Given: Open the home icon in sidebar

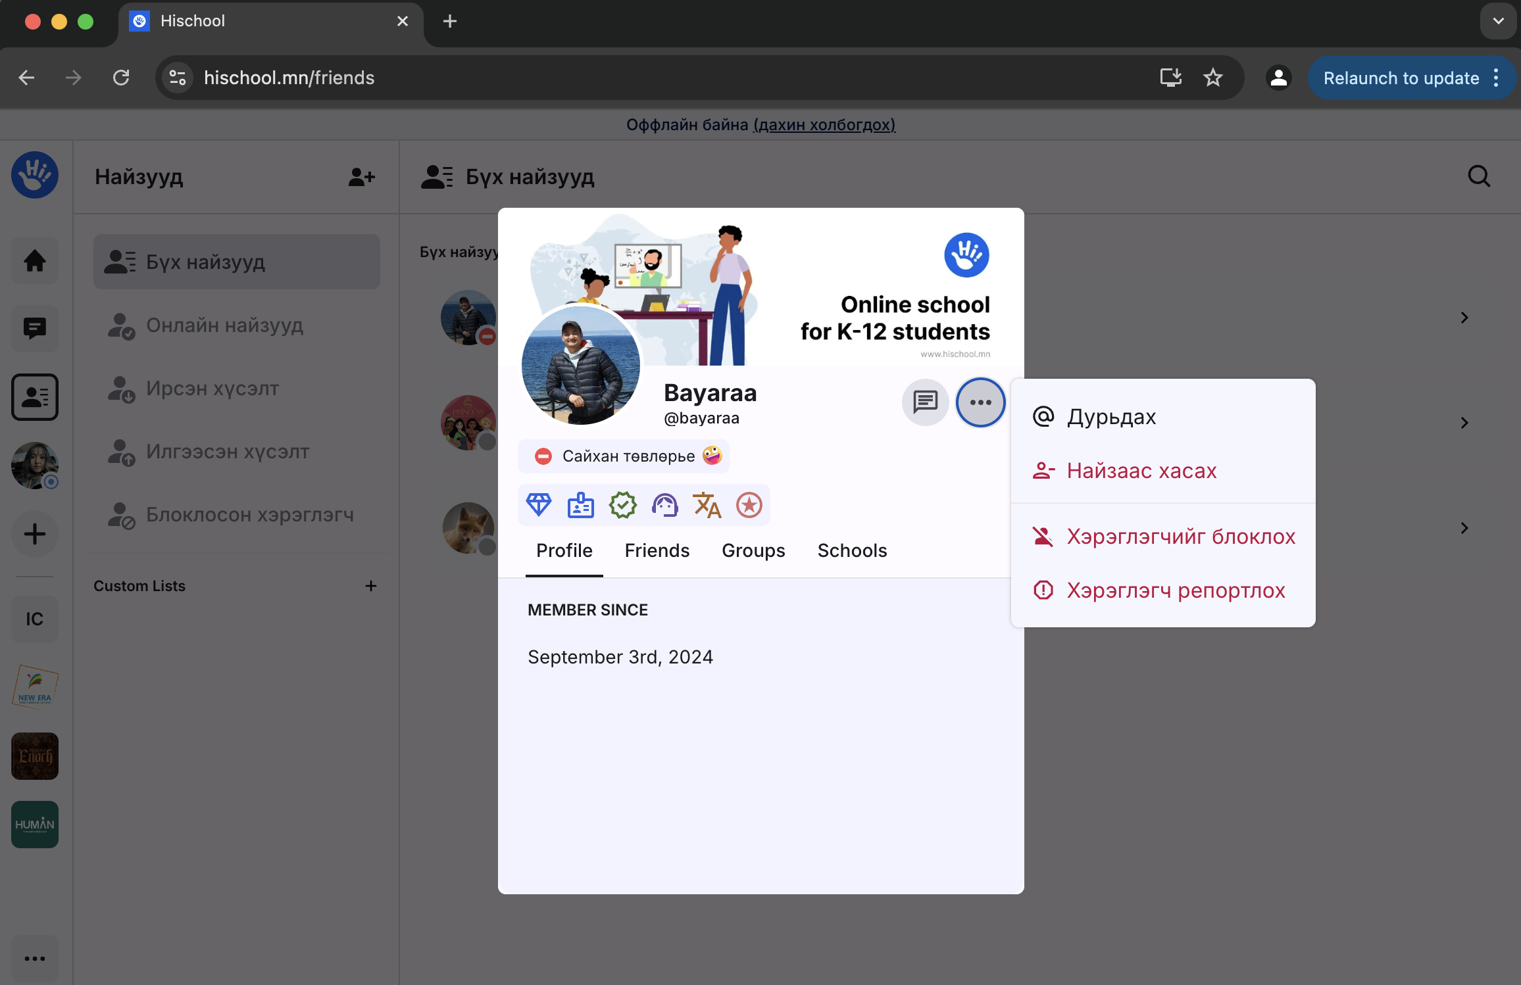Looking at the screenshot, I should coord(35,261).
